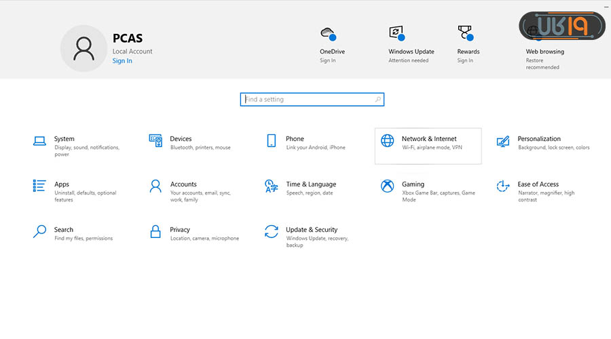Click the PCAS profile avatar picture
The width and height of the screenshot is (611, 339).
[84, 49]
